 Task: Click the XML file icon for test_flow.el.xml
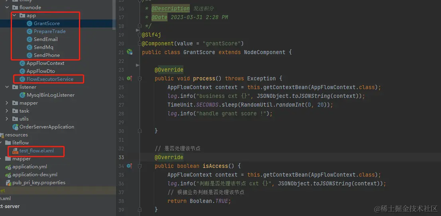[x=15, y=151]
